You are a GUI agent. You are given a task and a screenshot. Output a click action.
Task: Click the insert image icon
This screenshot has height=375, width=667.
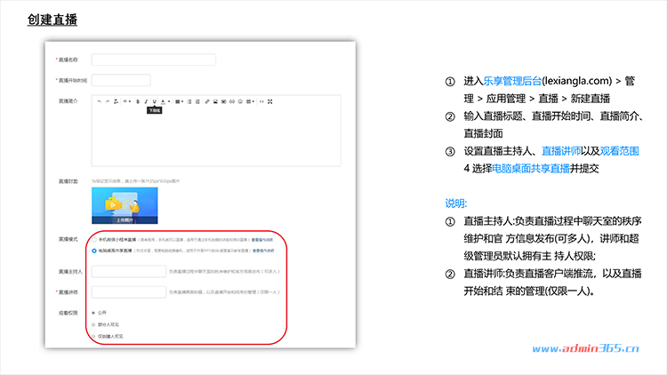[215, 101]
